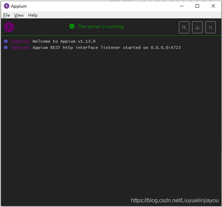Stop the server with the pause button

[211, 27]
